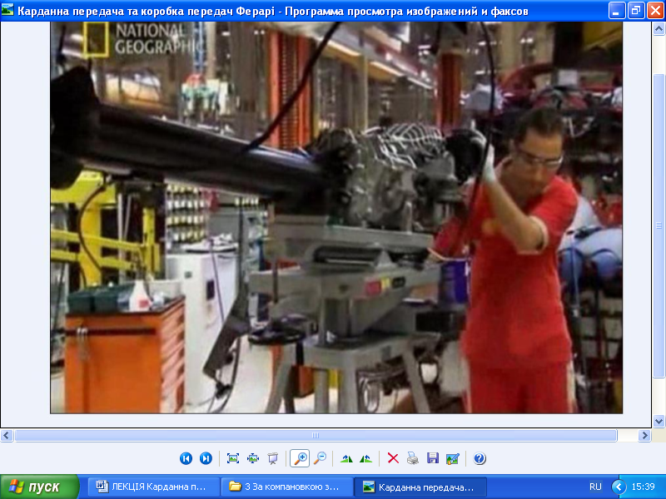Switch to ЛЕКЦІЯ Карданна Word window
The width and height of the screenshot is (666, 499).
[x=153, y=487]
